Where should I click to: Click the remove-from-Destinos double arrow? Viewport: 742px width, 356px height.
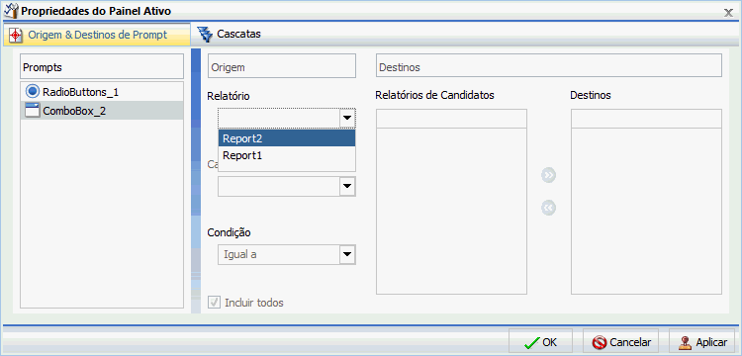click(x=548, y=208)
